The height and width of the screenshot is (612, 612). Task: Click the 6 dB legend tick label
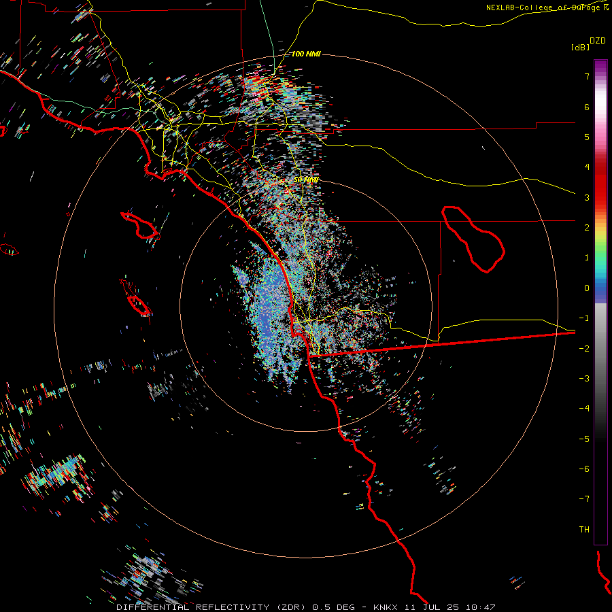pos(587,107)
